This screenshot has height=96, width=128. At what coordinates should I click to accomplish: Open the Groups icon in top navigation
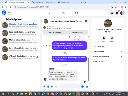click(x=76, y=13)
